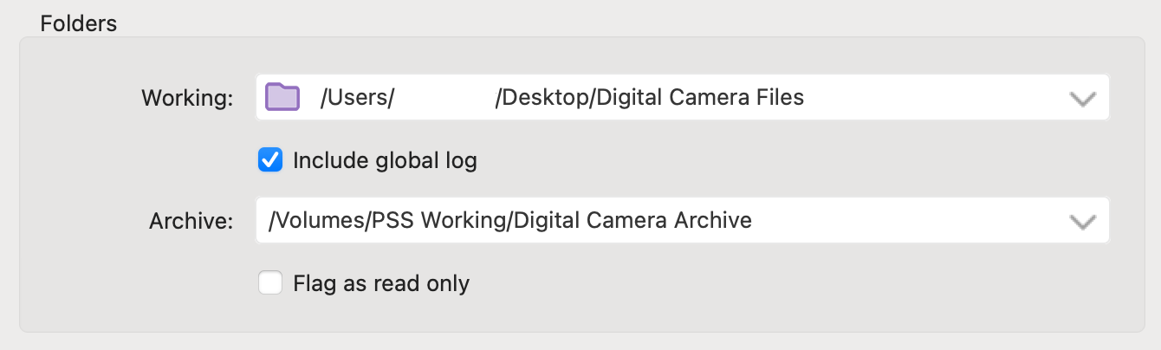The height and width of the screenshot is (350, 1161).
Task: Click blank space in the Working field after path
Action: (x=936, y=98)
